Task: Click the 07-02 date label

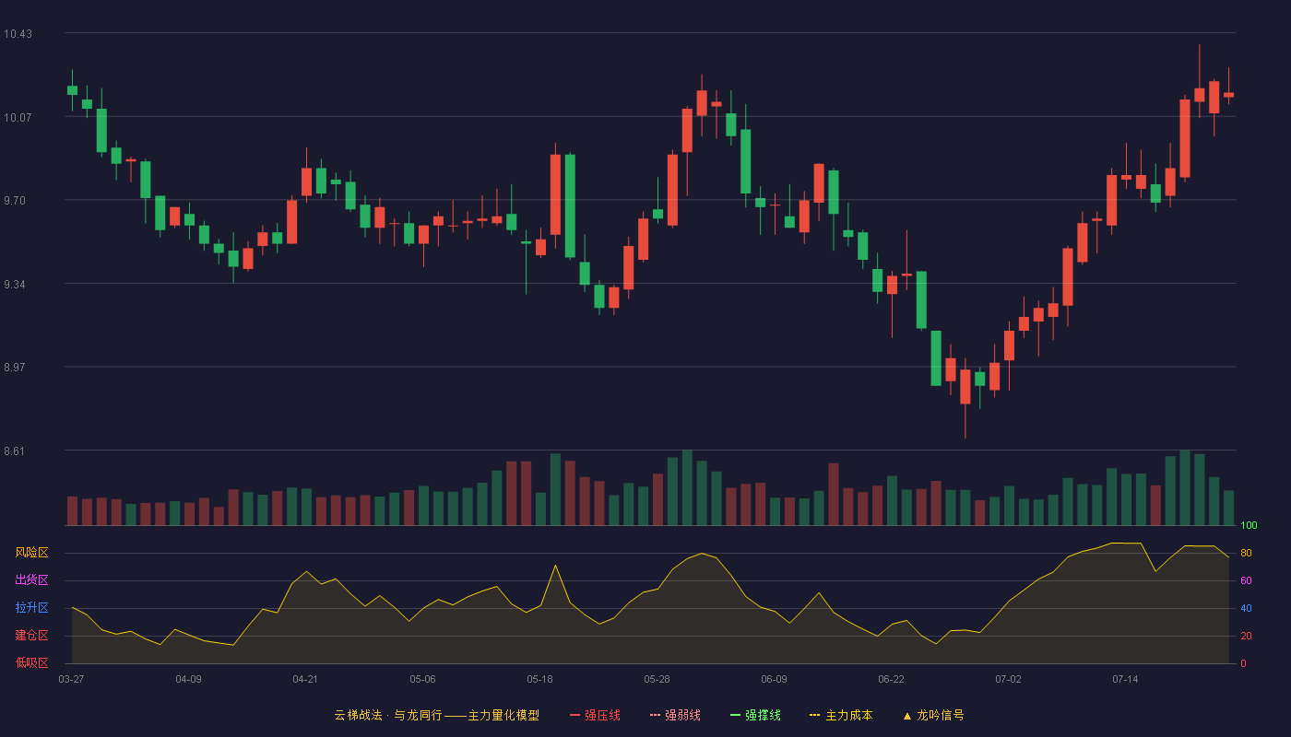Action: [1008, 679]
